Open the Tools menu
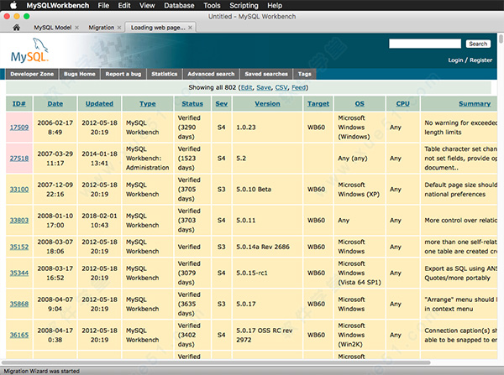Image resolution: width=504 pixels, height=375 pixels. [212, 6]
